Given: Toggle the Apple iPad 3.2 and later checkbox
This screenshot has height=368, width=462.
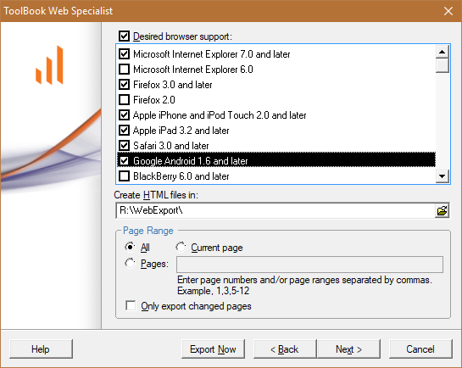Looking at the screenshot, I should (124, 131).
